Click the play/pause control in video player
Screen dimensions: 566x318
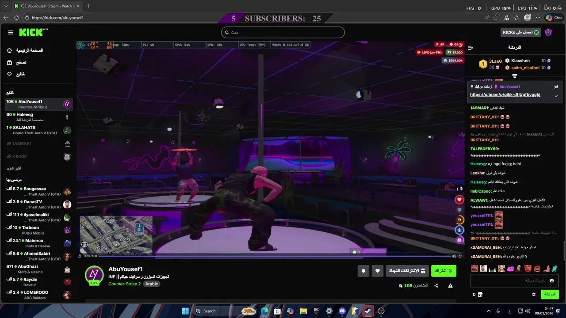tap(80, 256)
